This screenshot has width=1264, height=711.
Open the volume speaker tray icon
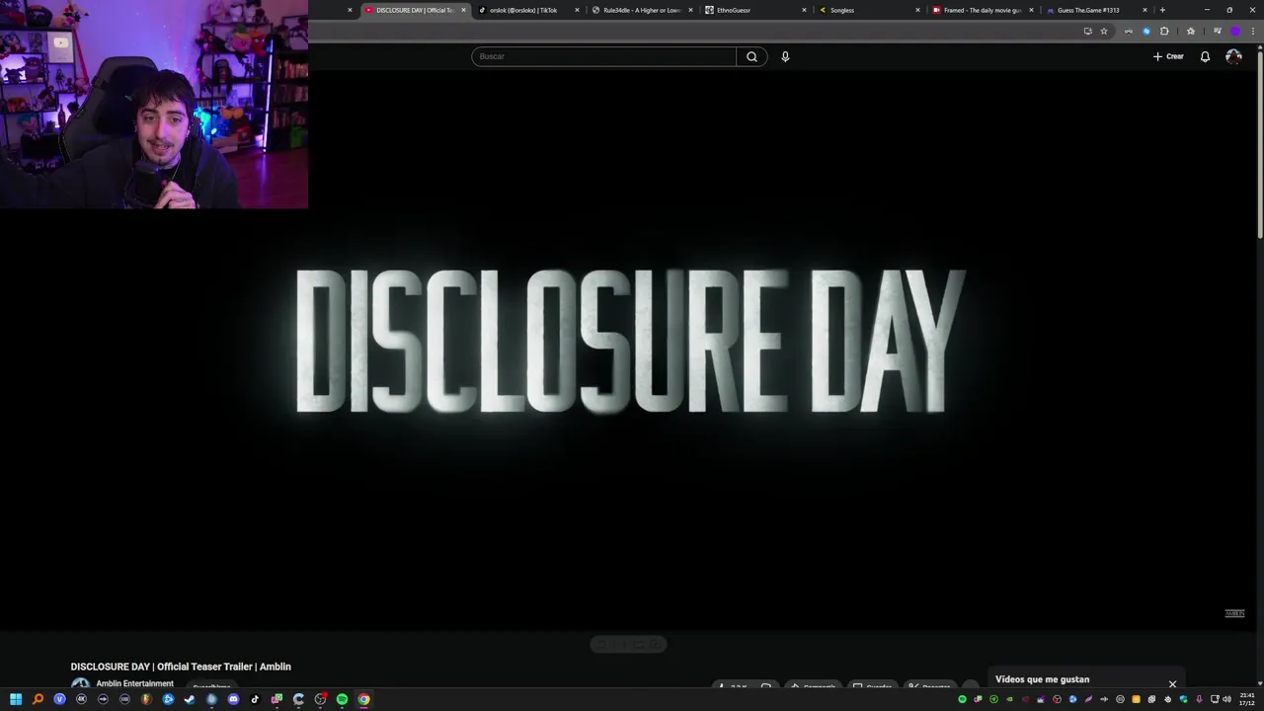tap(1226, 699)
